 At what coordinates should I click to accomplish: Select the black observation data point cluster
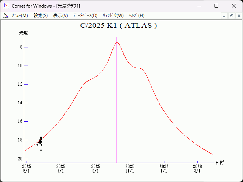[x=40, y=141]
